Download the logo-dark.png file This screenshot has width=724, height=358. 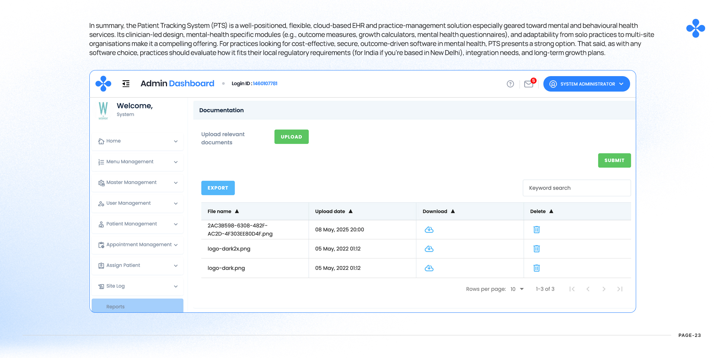(429, 268)
